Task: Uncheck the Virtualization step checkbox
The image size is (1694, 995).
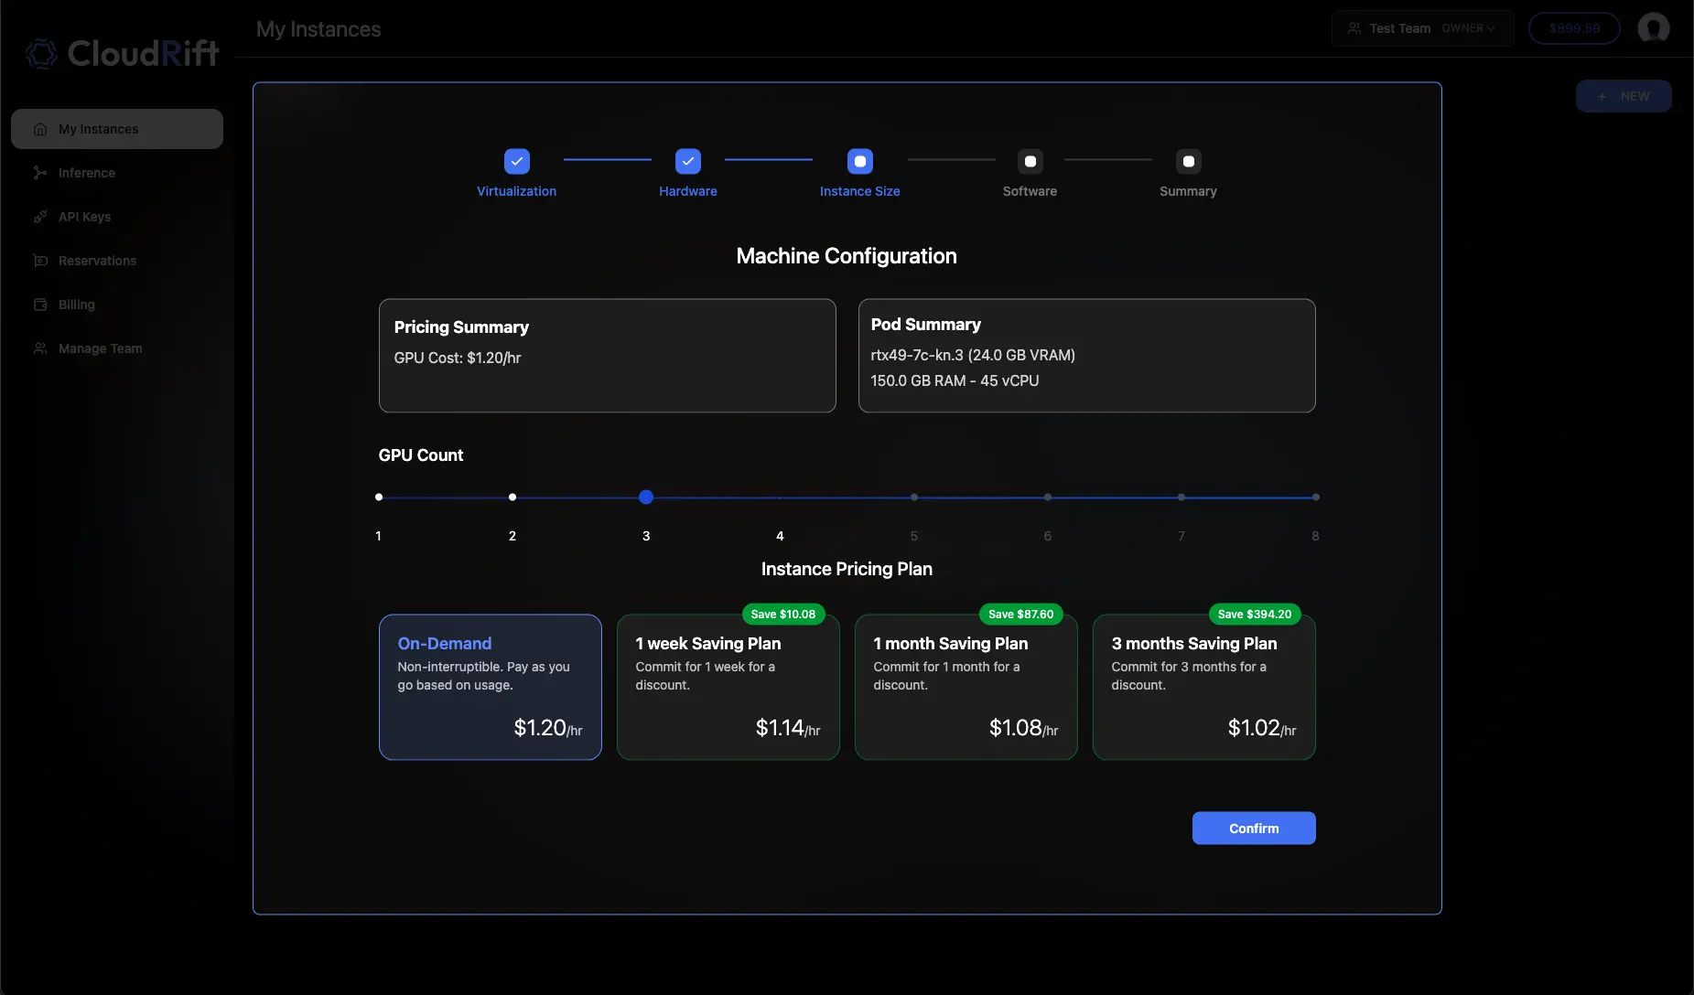Action: click(516, 161)
